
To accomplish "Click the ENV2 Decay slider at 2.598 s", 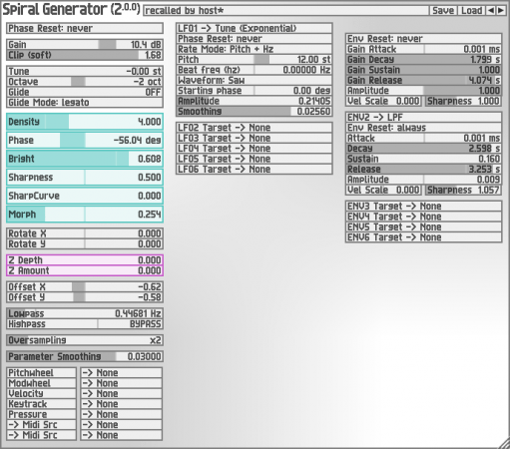I will coord(424,148).
